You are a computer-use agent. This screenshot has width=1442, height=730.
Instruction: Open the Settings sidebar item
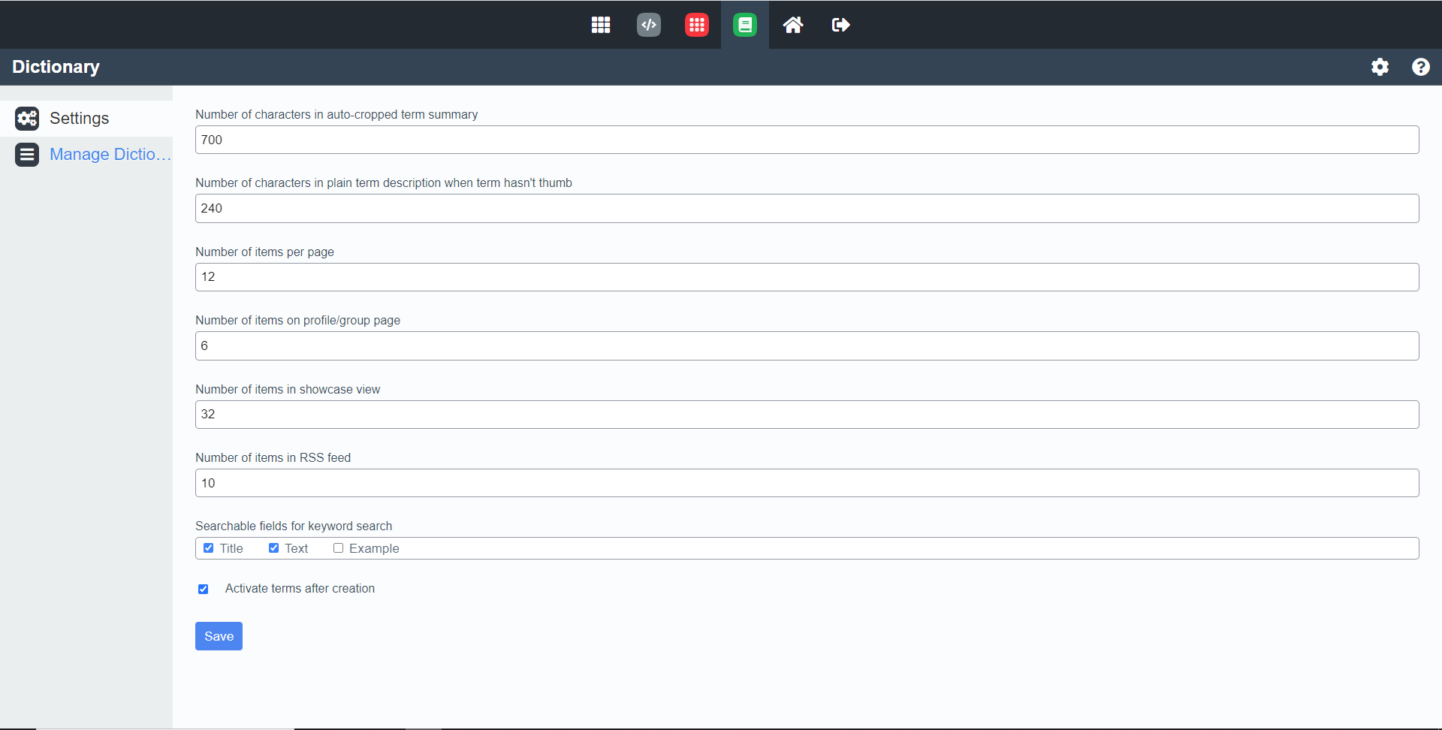click(80, 118)
